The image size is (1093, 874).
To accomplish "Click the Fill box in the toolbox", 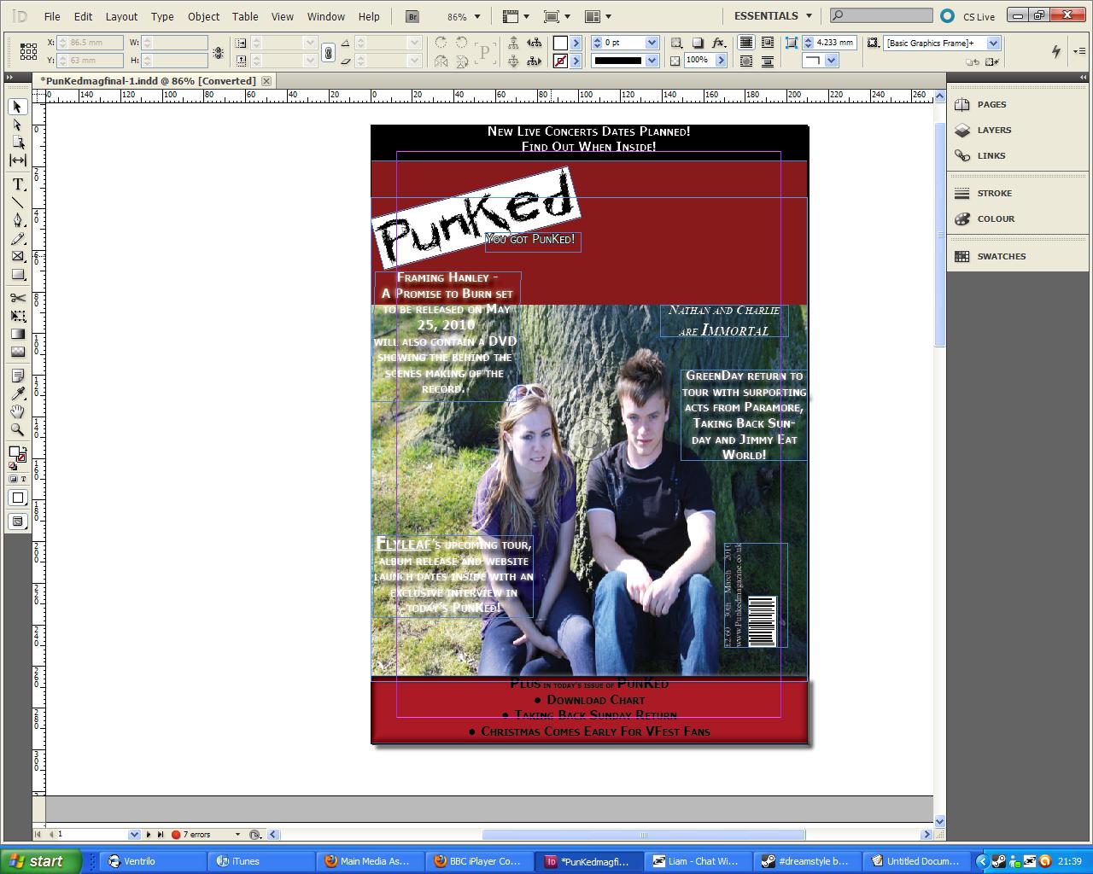I will click(15, 452).
